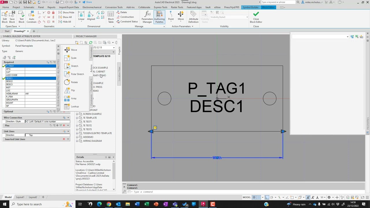
Task: Select the Point parameter tool
Action: 171,16
